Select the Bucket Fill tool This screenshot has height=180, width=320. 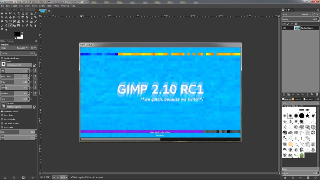pyautogui.click(x=27, y=21)
